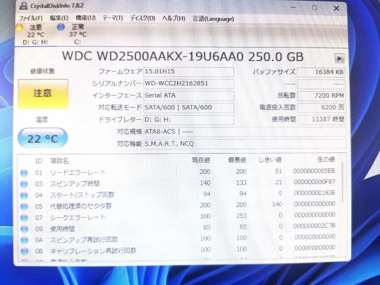Click the status dot beside 使用時間
The height and width of the screenshot is (285, 380).
(x=24, y=228)
